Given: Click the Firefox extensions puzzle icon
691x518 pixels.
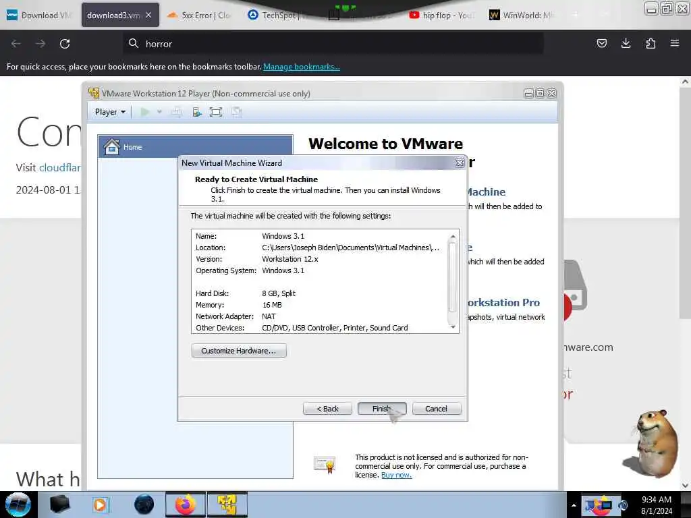Looking at the screenshot, I should pos(651,43).
